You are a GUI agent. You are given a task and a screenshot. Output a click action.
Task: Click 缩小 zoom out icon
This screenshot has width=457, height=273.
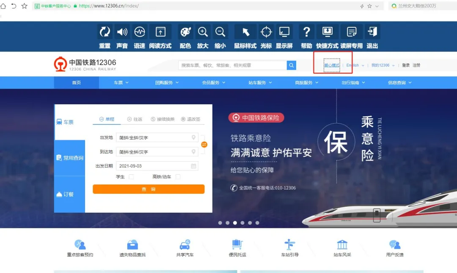click(x=220, y=32)
